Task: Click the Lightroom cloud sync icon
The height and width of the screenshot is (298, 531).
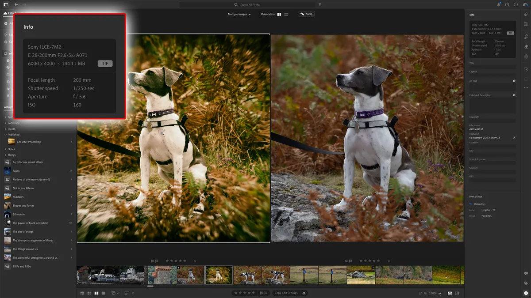Action: (526, 4)
